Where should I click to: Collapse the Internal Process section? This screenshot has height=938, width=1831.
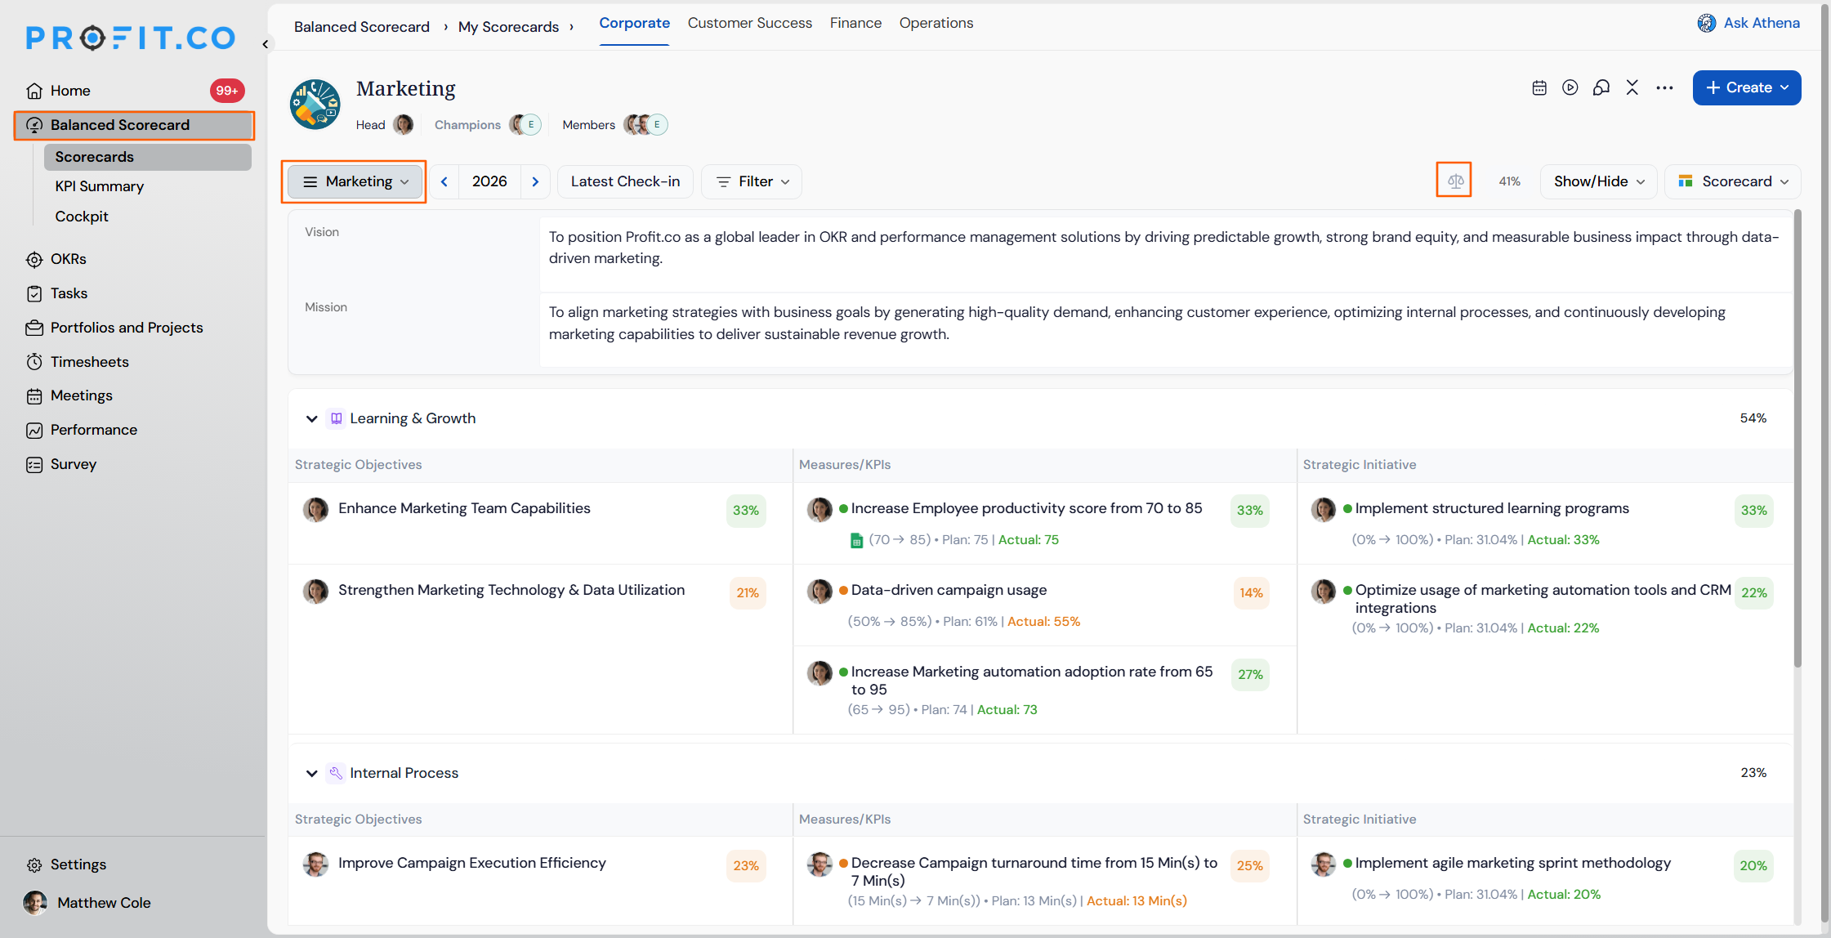(x=311, y=773)
